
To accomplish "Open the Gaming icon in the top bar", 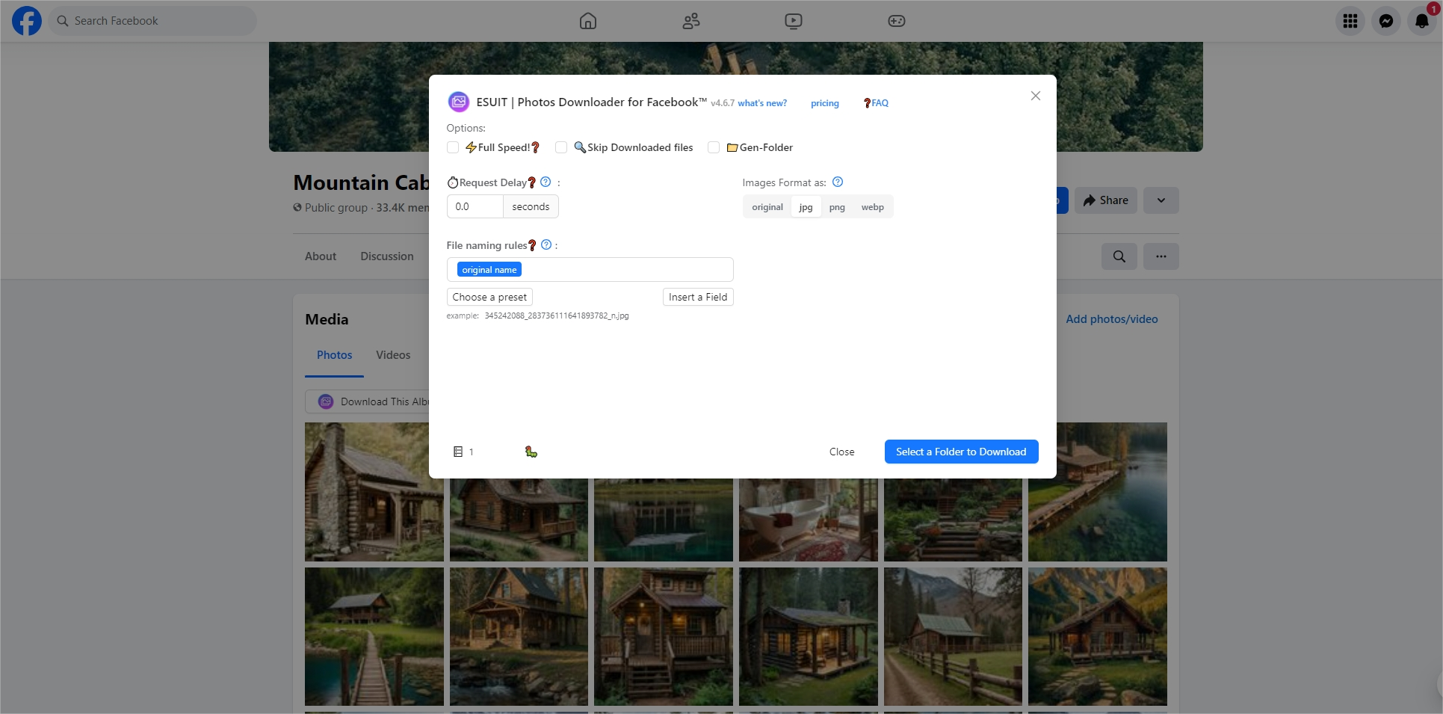I will pyautogui.click(x=897, y=21).
